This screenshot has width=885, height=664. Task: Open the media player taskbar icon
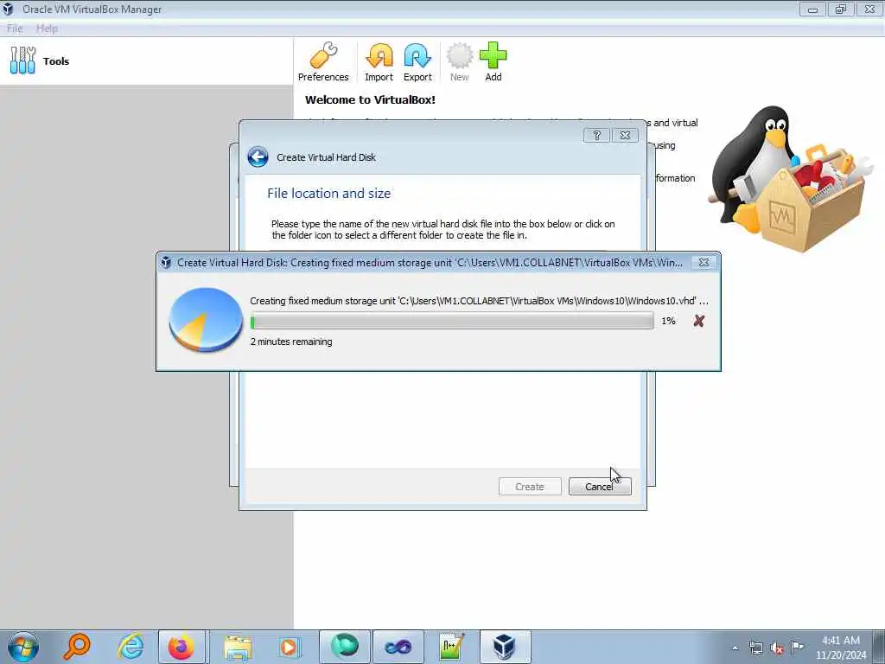click(289, 647)
